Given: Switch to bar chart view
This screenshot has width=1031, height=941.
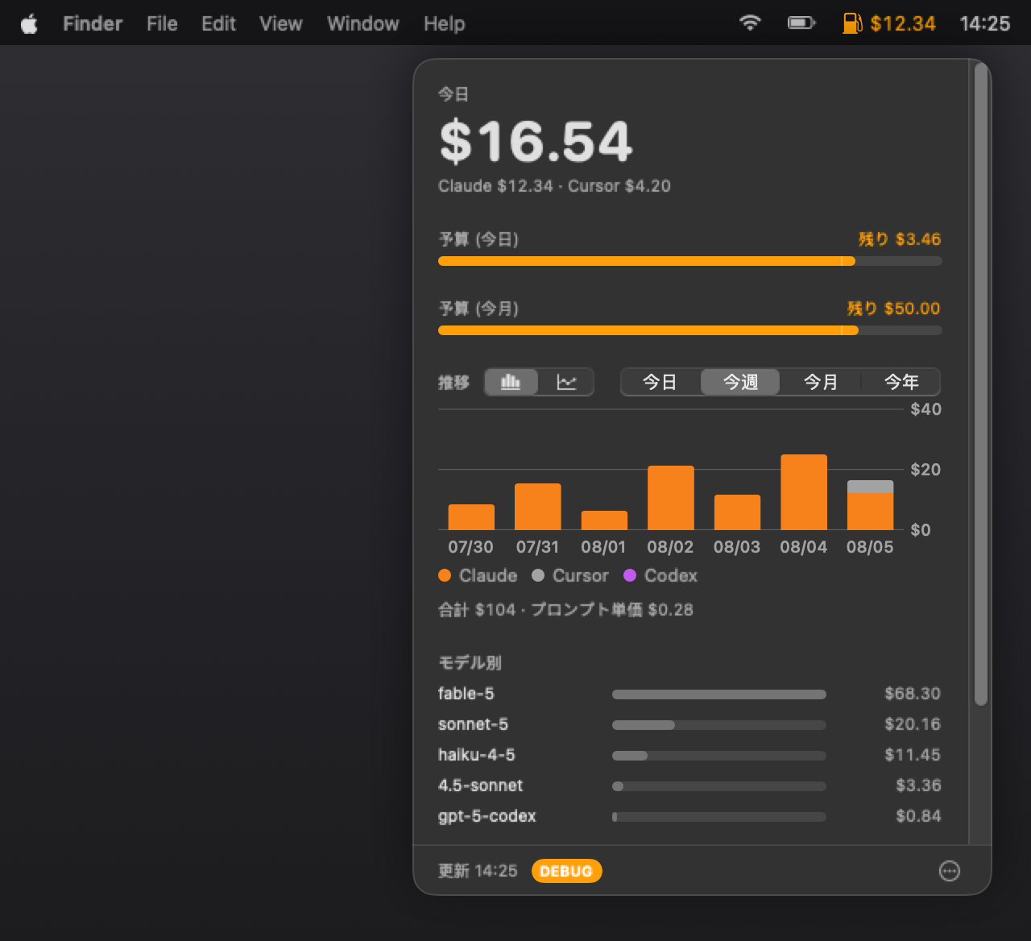Looking at the screenshot, I should (x=511, y=382).
